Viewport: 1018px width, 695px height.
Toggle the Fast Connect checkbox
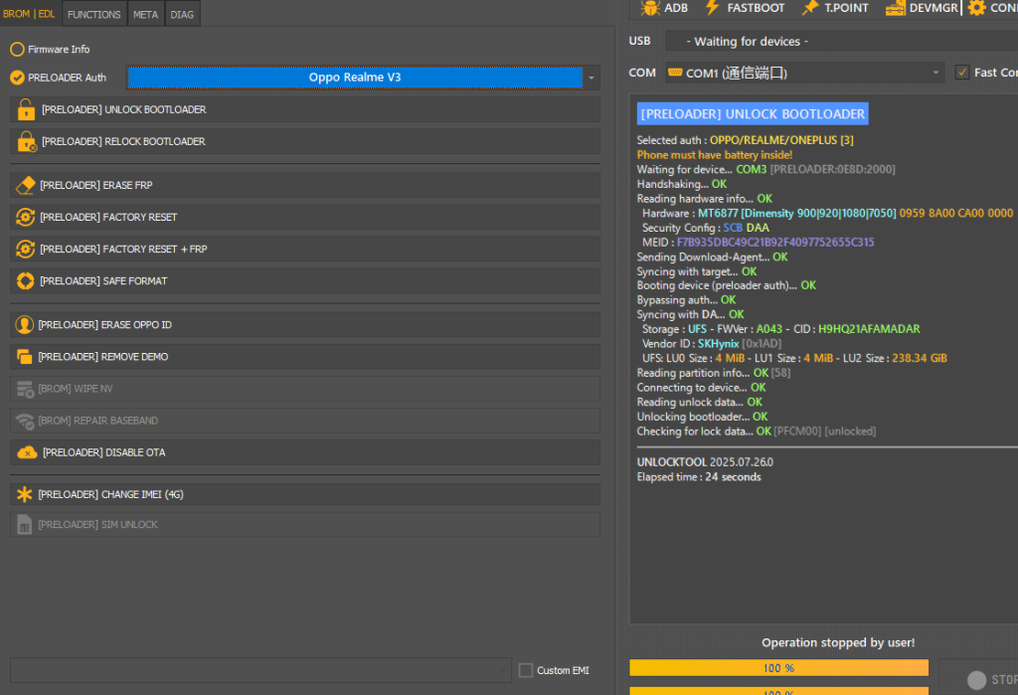(962, 73)
